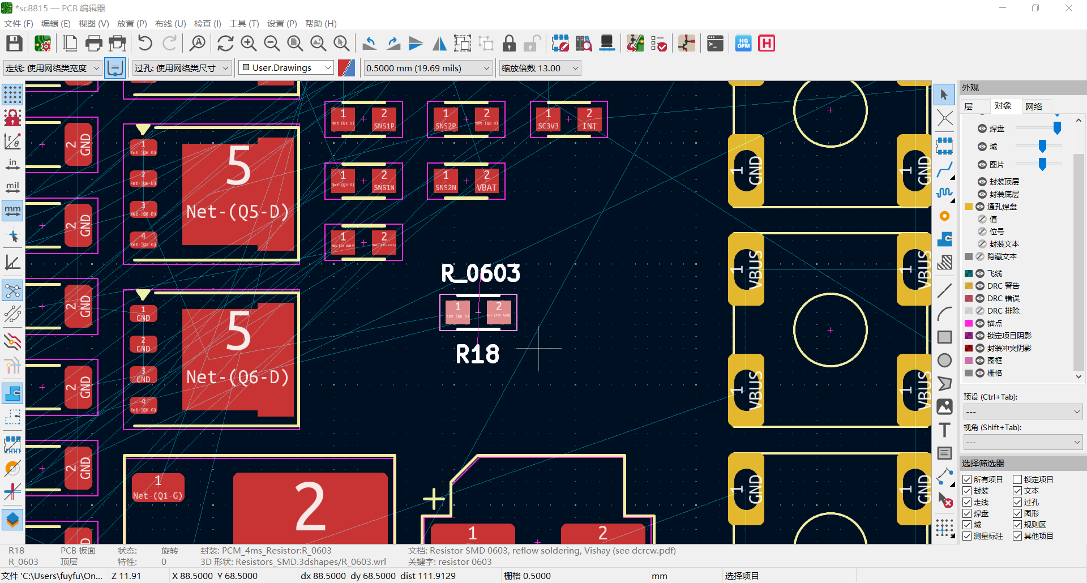Image resolution: width=1087 pixels, height=583 pixels.
Task: Open the 文件 (F) menu
Action: pyautogui.click(x=19, y=23)
